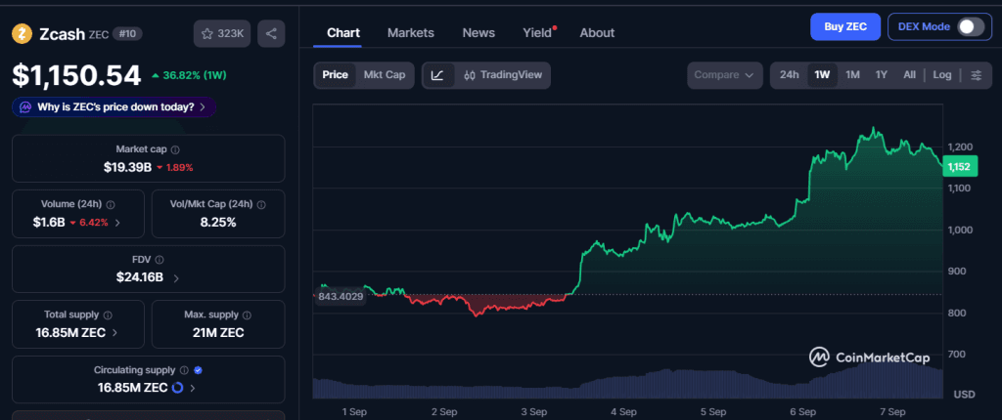Switch to the Yield tab
Screen dimensions: 1002x420
pos(537,32)
